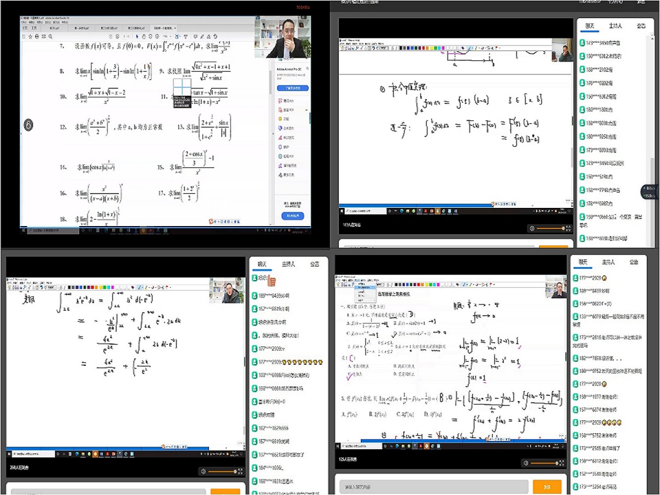Switch to 主持人 tab in top-right chat panel
This screenshot has width=660, height=495.
[615, 26]
